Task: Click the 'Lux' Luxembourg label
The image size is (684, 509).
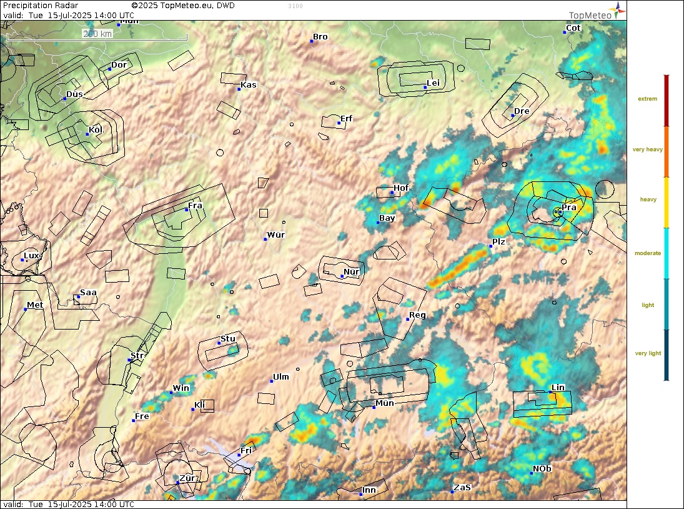Action: point(31,255)
